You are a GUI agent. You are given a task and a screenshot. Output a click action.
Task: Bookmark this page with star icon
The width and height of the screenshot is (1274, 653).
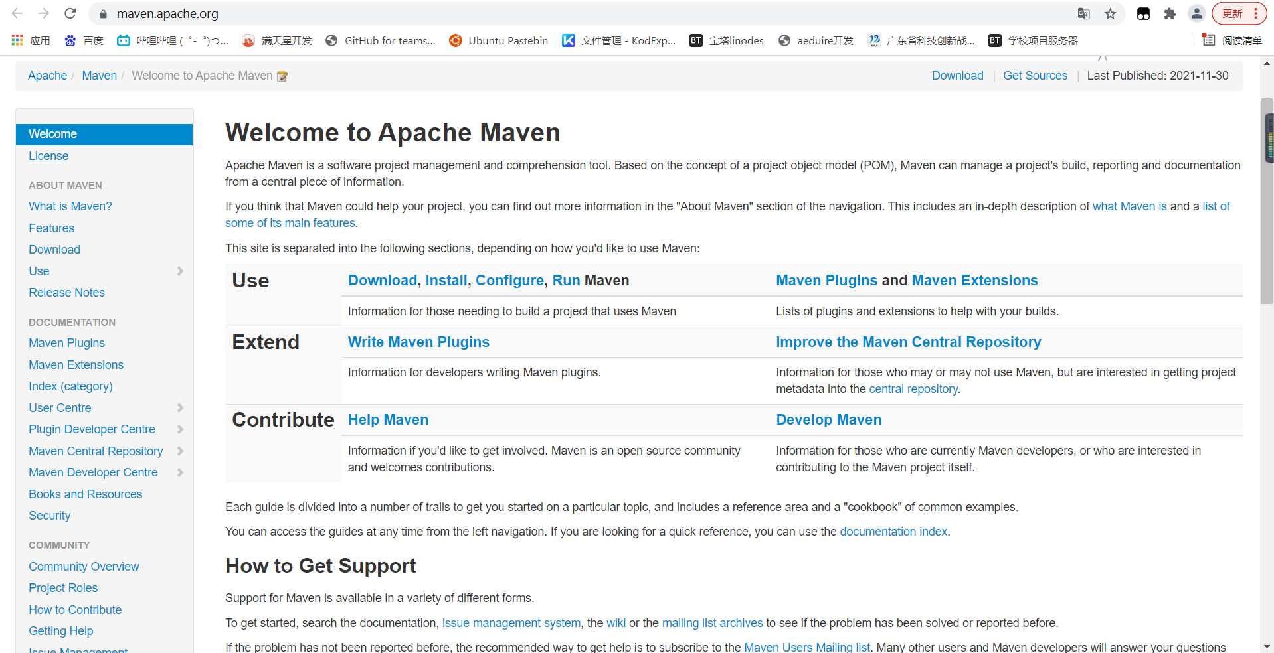tap(1111, 13)
